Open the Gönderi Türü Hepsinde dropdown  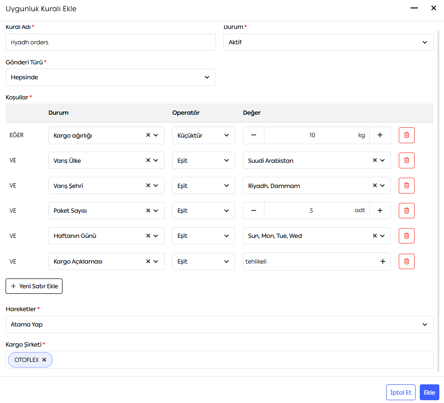point(111,77)
